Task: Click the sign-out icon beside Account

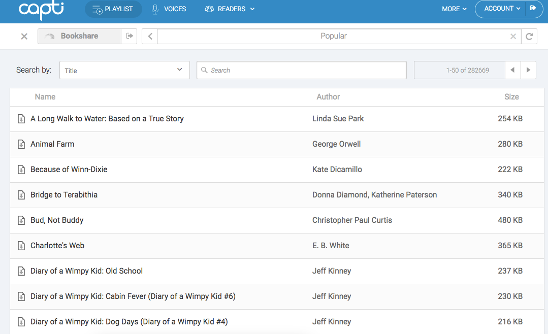Action: [x=533, y=9]
